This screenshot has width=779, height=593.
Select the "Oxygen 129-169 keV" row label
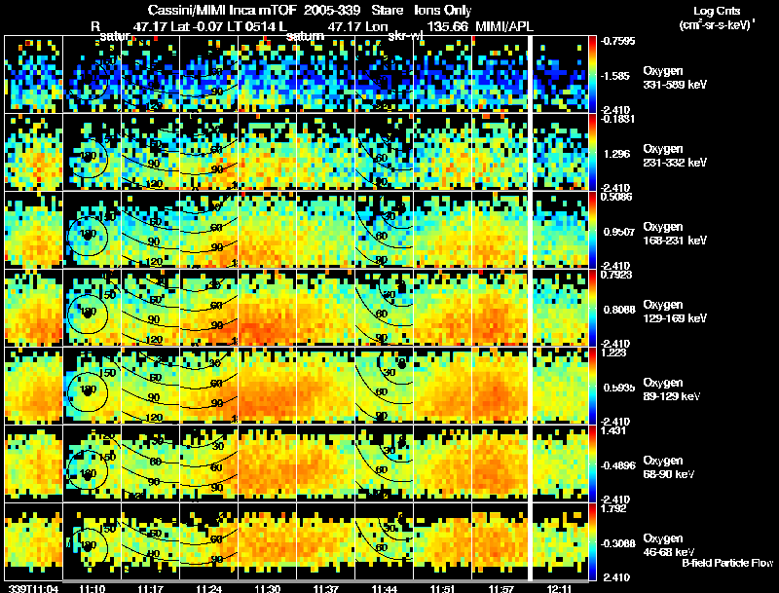[x=674, y=312]
